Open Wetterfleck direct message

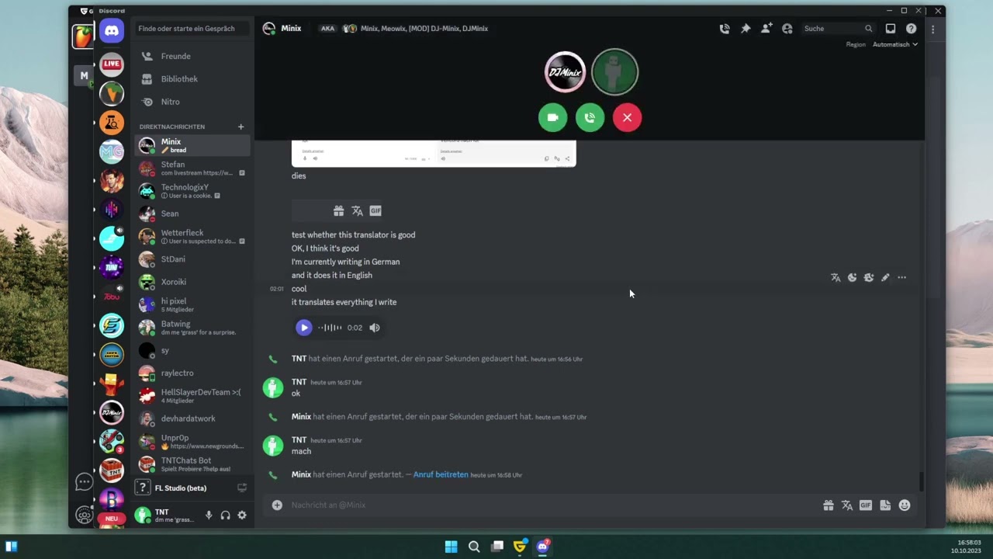(x=192, y=236)
